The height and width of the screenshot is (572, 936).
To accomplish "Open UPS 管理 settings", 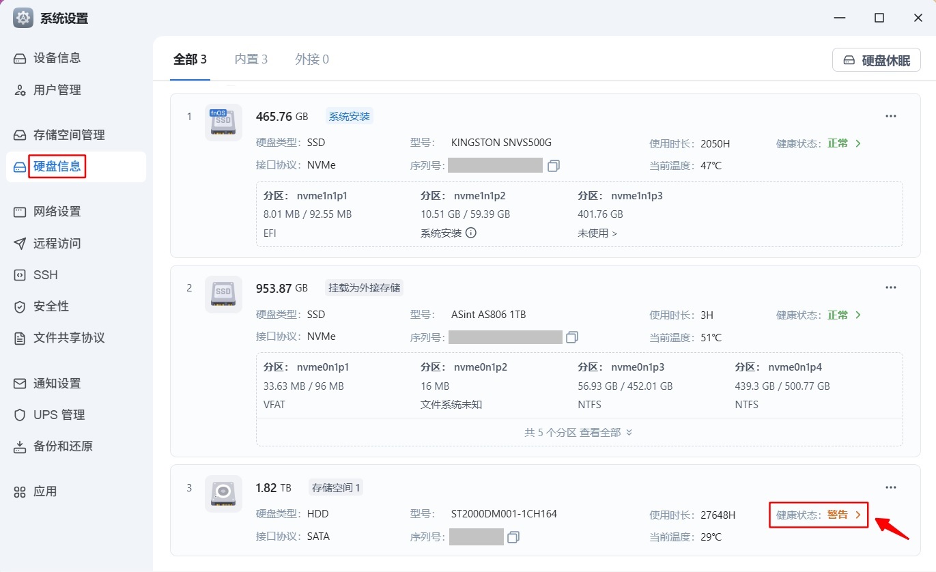I will (59, 415).
